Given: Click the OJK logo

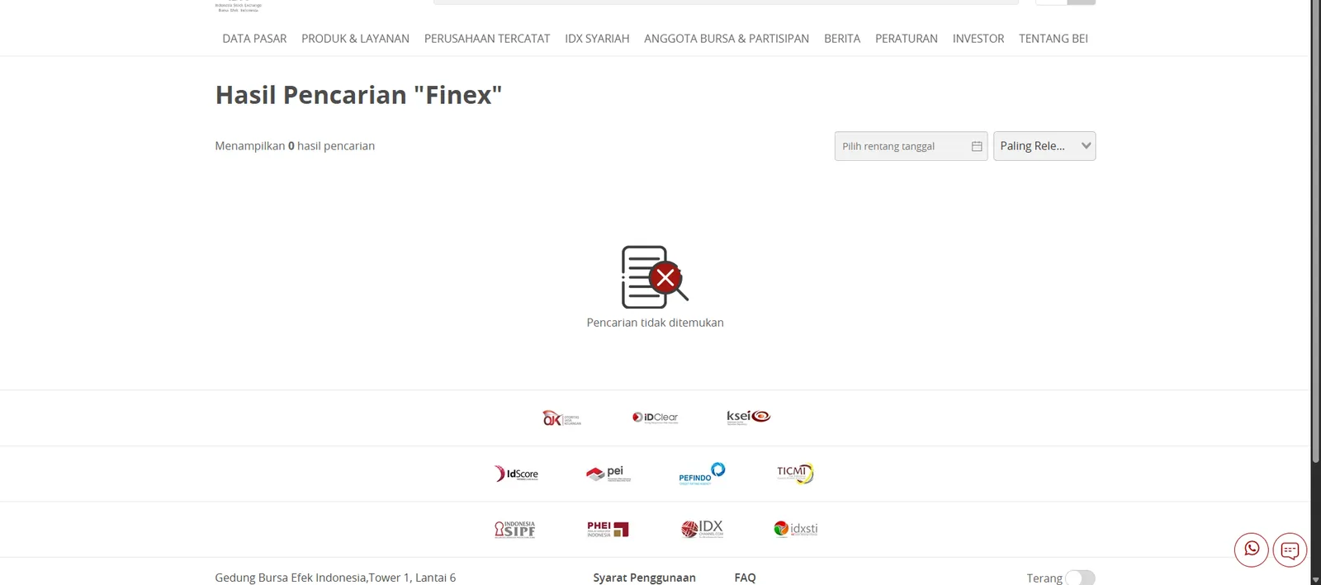Looking at the screenshot, I should coord(561,418).
